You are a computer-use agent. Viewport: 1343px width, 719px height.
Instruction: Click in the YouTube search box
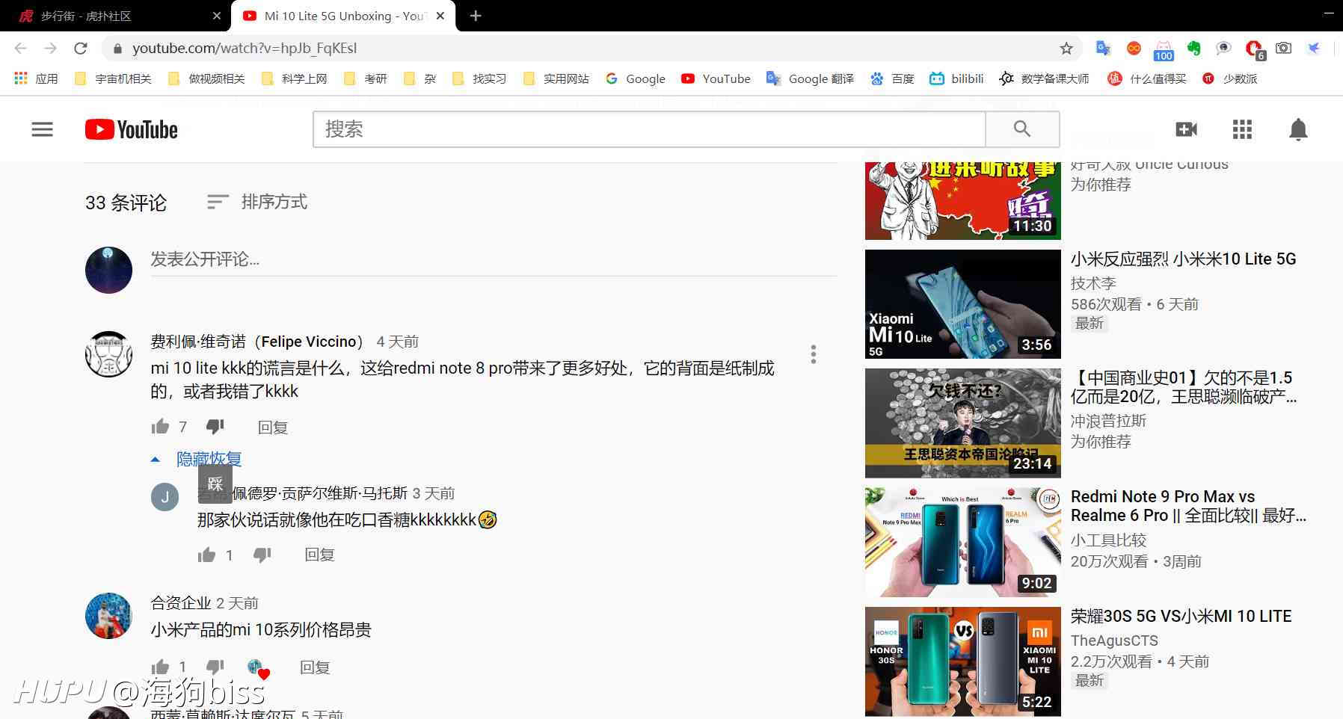[x=649, y=129]
